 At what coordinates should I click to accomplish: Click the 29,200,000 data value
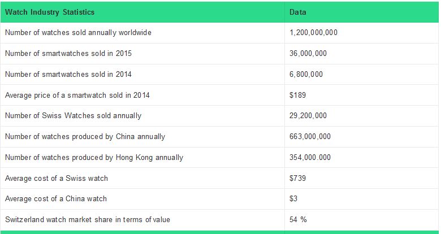point(308,116)
